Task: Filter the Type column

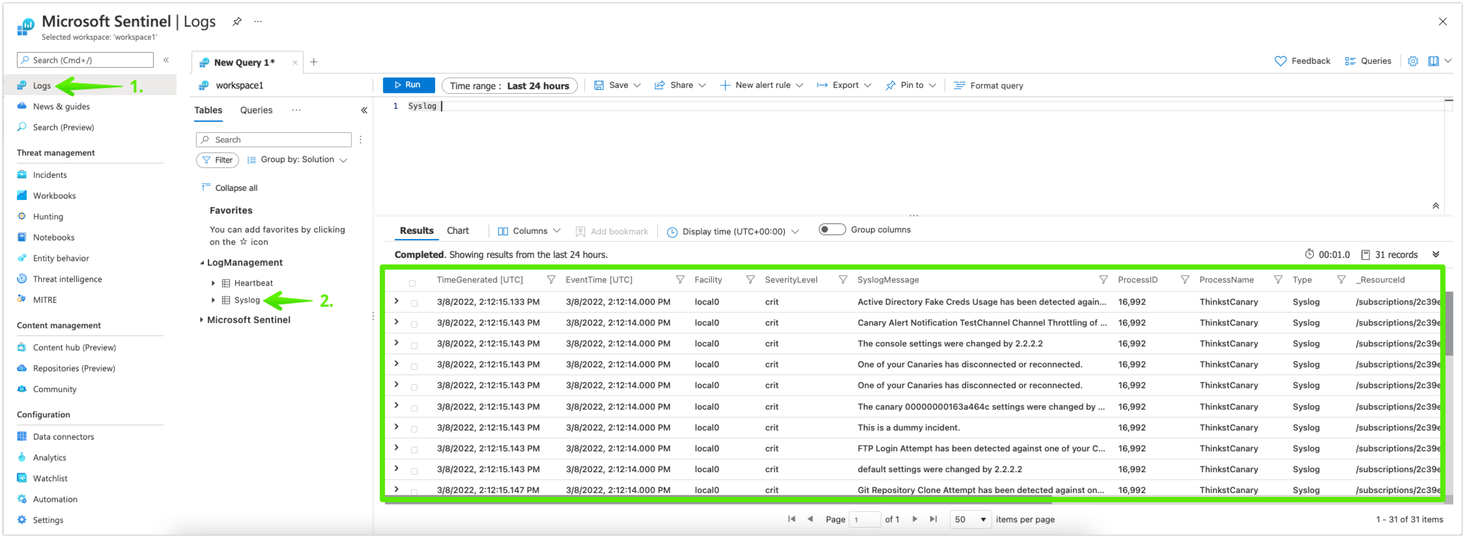Action: pos(1341,280)
